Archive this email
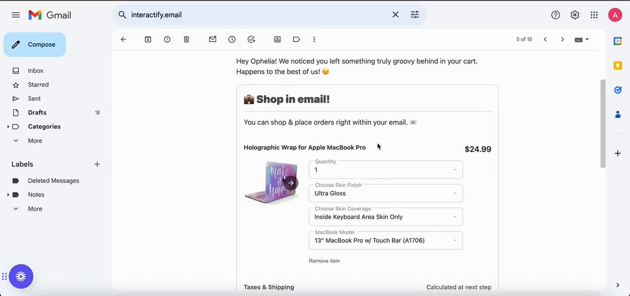630x296 pixels. click(148, 39)
